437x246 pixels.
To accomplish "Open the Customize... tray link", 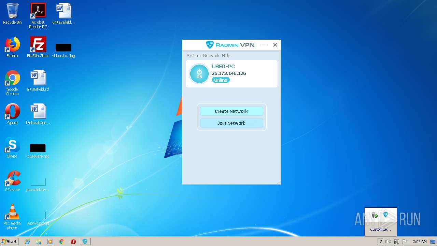I will 381,229.
